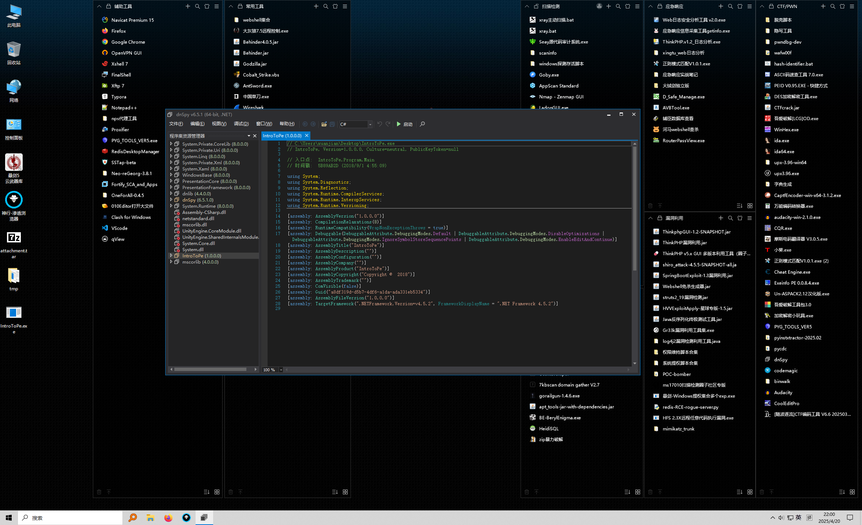862x525 pixels.
Task: Open File Explorer from taskbar
Action: [x=150, y=518]
